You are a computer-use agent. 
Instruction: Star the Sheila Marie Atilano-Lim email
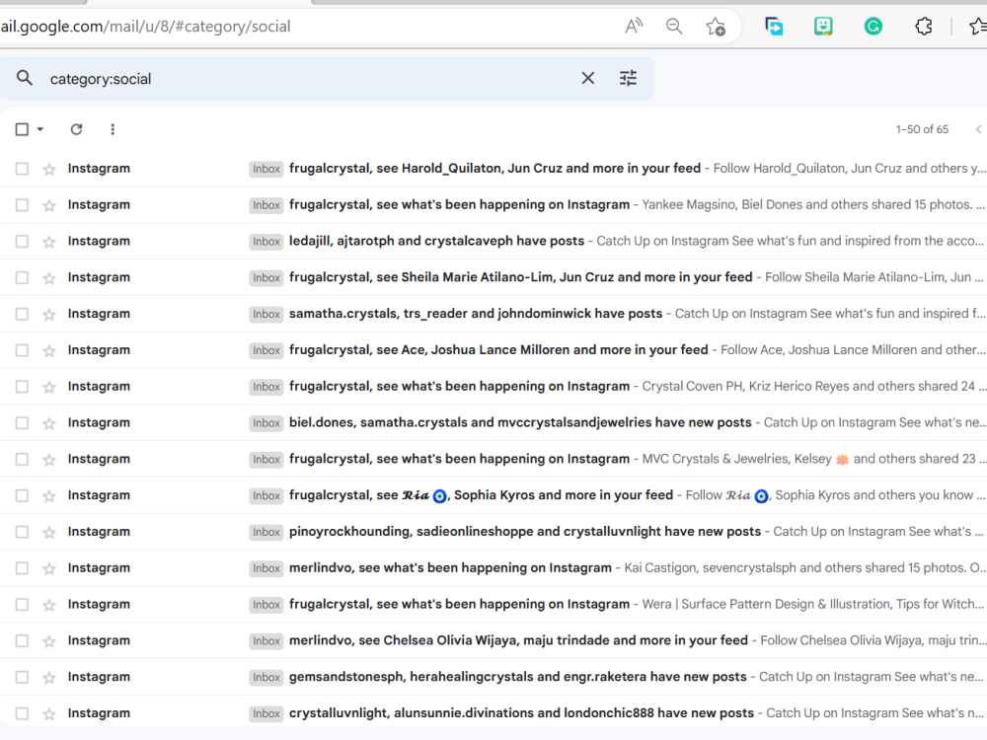[x=49, y=277]
